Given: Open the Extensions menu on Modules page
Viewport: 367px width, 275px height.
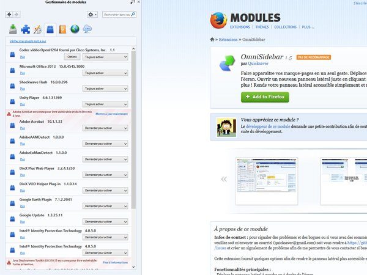Looking at the screenshot, I should click(x=240, y=27).
